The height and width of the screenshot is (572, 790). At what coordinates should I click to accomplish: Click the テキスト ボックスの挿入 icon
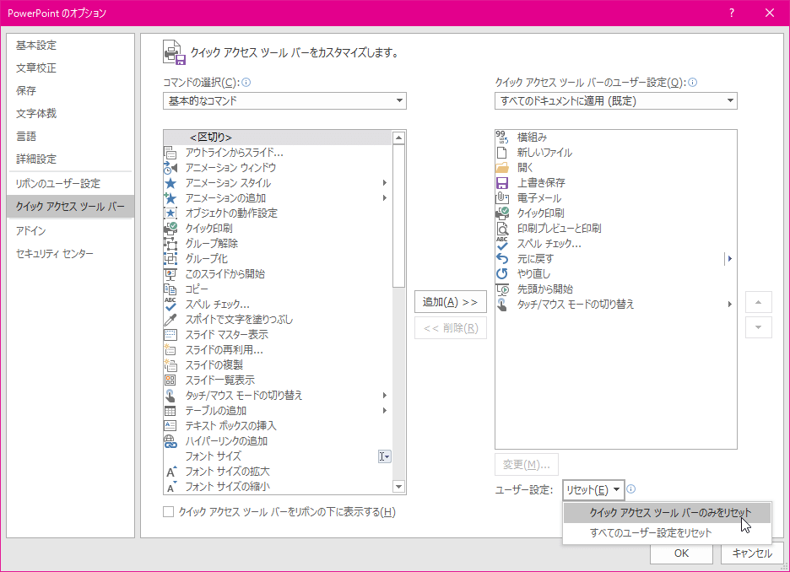pos(170,425)
